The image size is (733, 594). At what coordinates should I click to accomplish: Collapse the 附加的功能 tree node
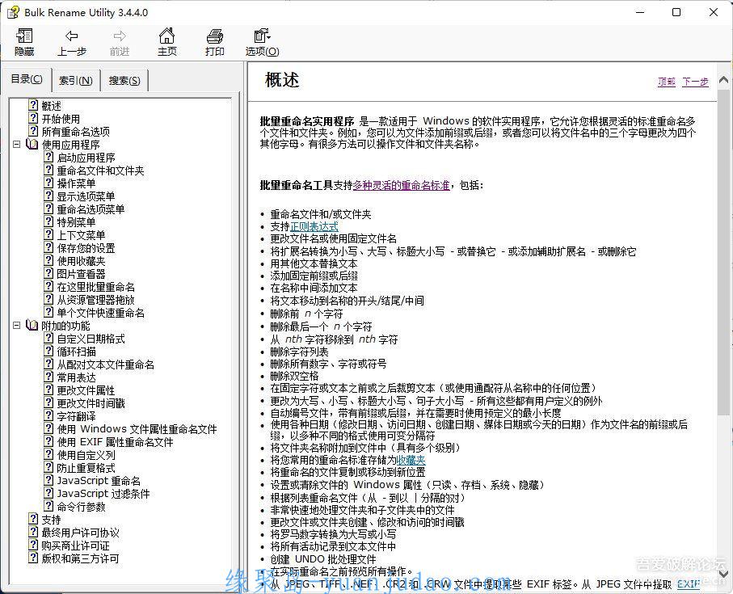(x=17, y=326)
